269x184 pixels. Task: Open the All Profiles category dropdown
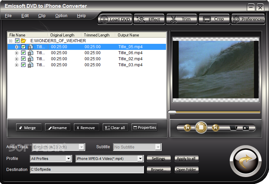(68, 159)
